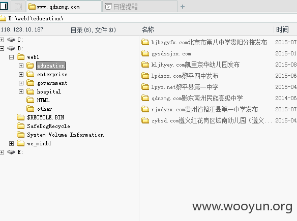
Task: Click folder icon of gysdssjzx.com row
Action: pos(145,53)
